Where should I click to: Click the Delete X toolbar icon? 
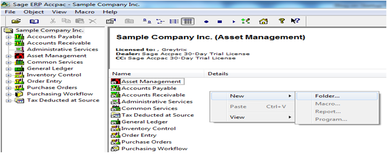92,21
